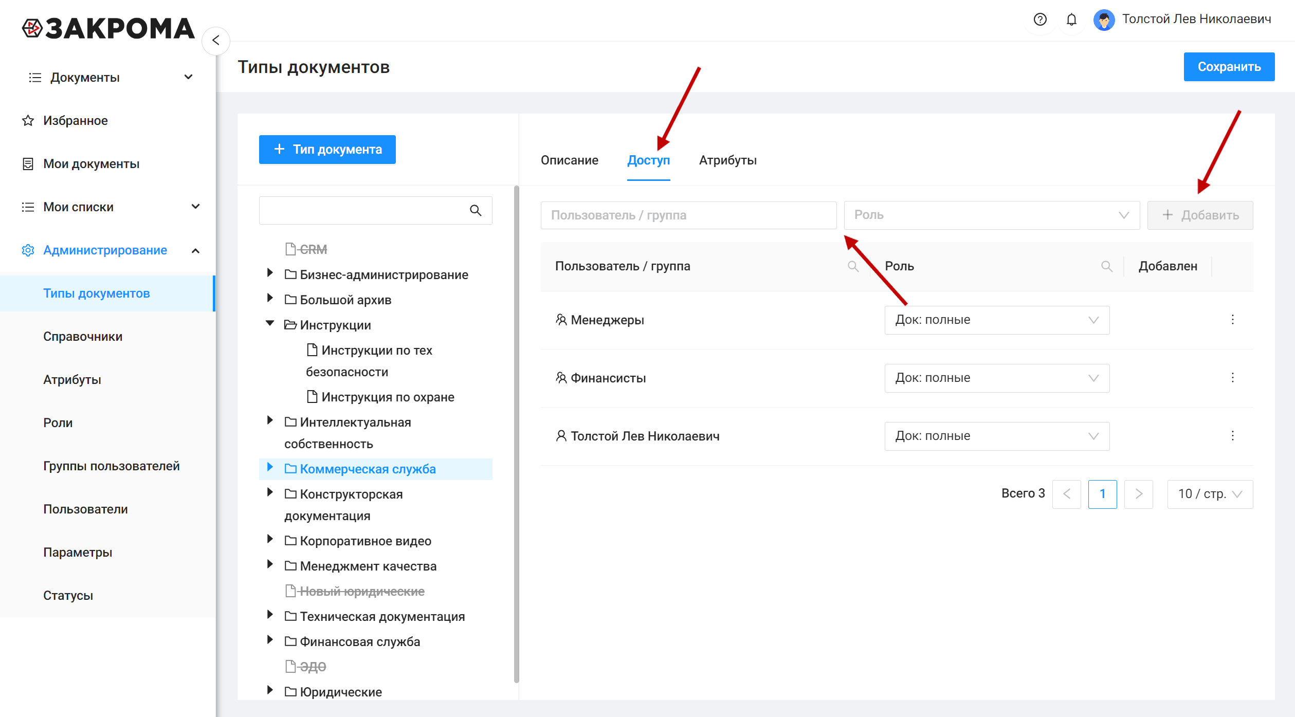The width and height of the screenshot is (1295, 717).
Task: Open sidebar Атрибуты admin item
Action: [x=72, y=380]
